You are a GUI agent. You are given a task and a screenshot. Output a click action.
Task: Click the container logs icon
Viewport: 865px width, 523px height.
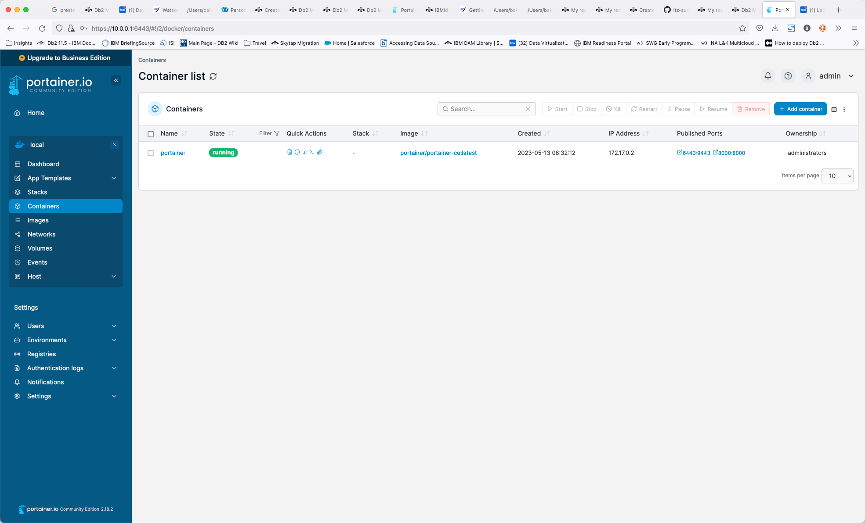(289, 152)
